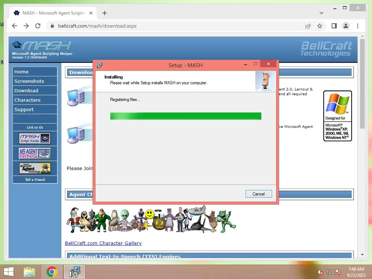The width and height of the screenshot is (372, 279).
Task: Click the installer icon in Setup title bar
Action: (100, 65)
